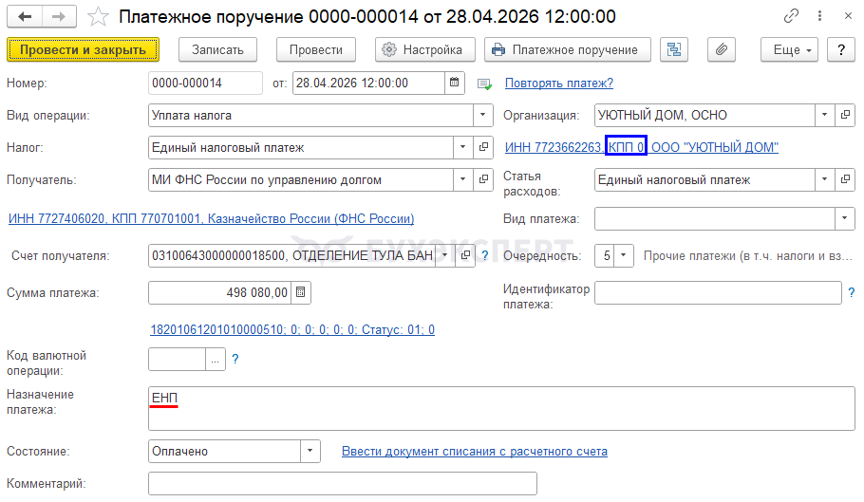
Task: Open the three-dot window menu
Action: (820, 16)
